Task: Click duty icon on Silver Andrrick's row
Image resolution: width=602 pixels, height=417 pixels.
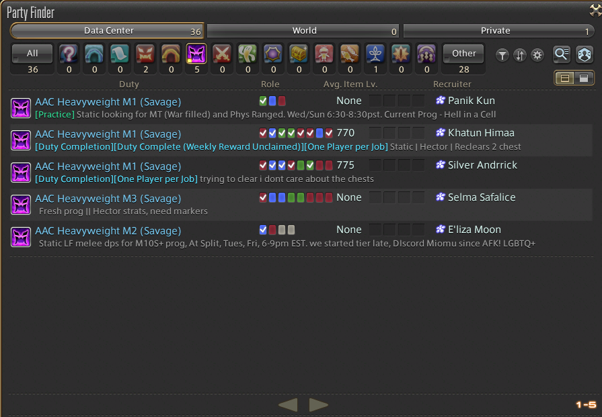Action: pyautogui.click(x=21, y=173)
